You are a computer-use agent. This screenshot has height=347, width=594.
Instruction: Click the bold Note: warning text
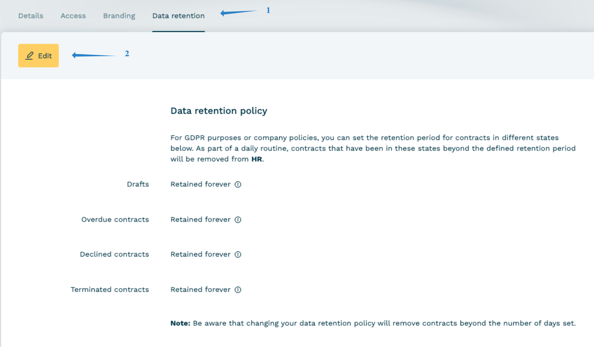180,323
